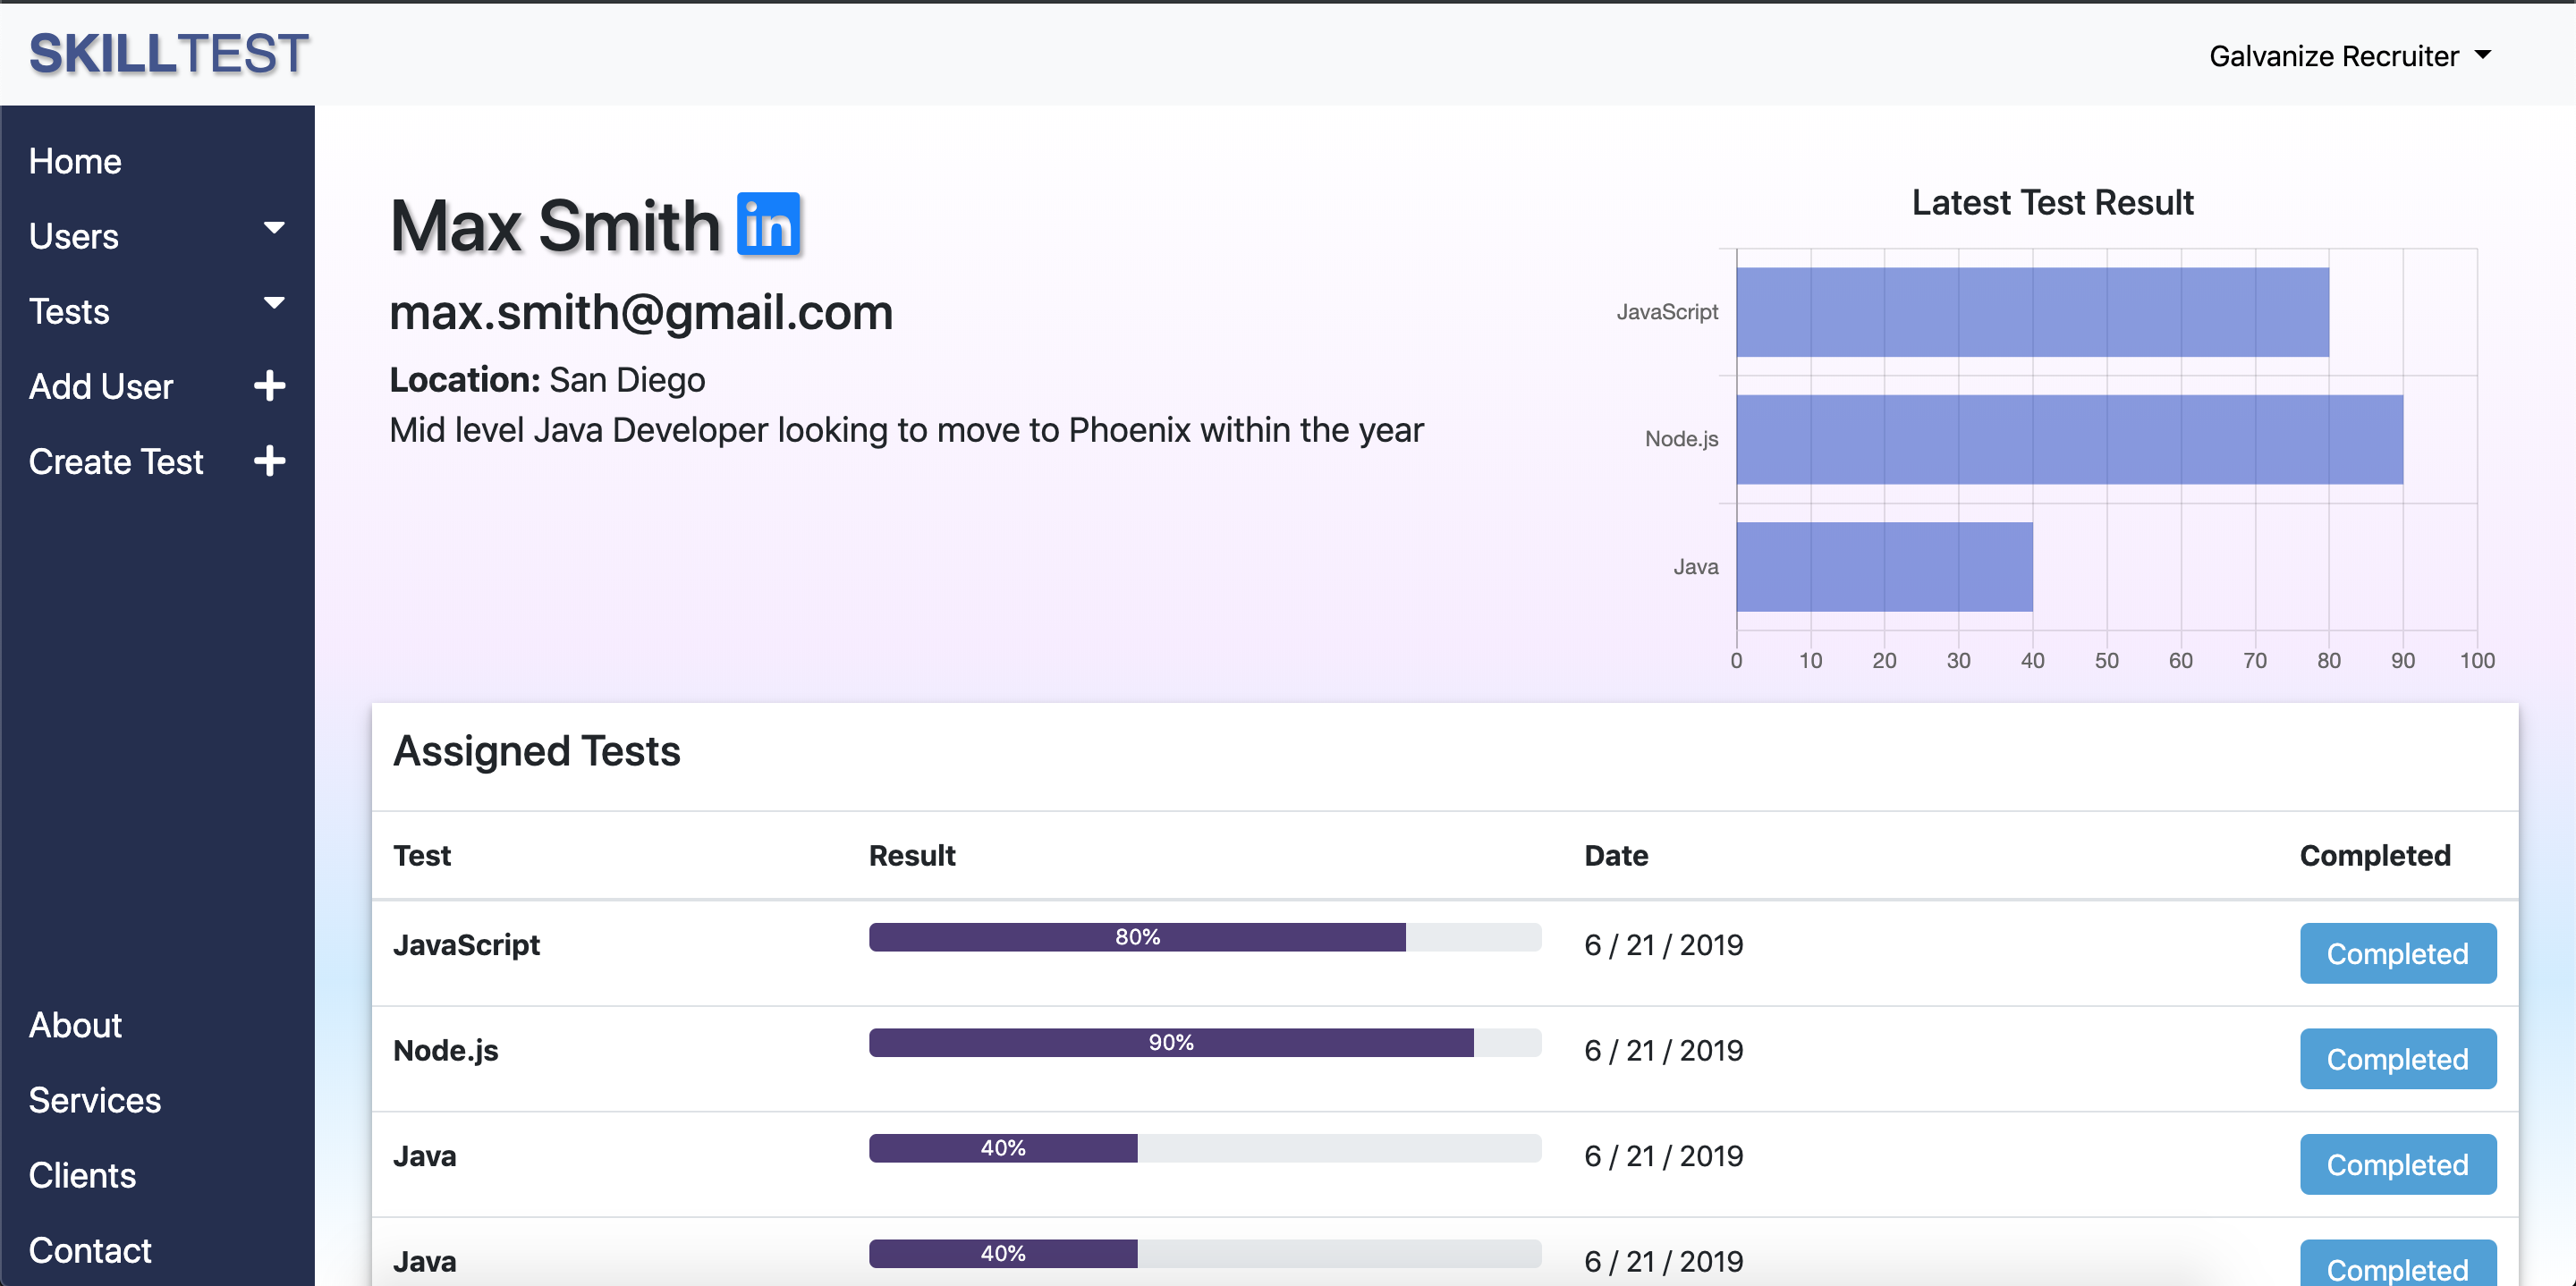
Task: Click Completed button for JavaScript test
Action: pyautogui.click(x=2397, y=953)
